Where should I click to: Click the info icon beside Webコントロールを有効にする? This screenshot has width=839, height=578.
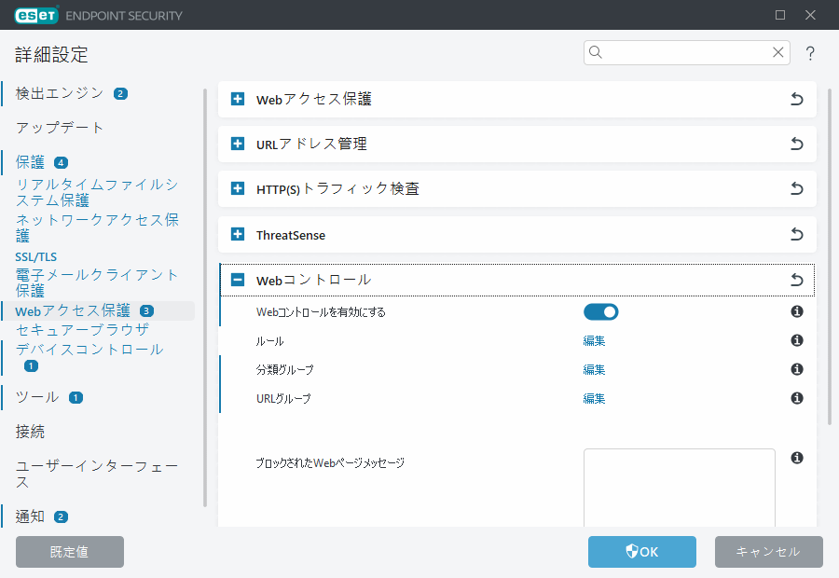[797, 311]
